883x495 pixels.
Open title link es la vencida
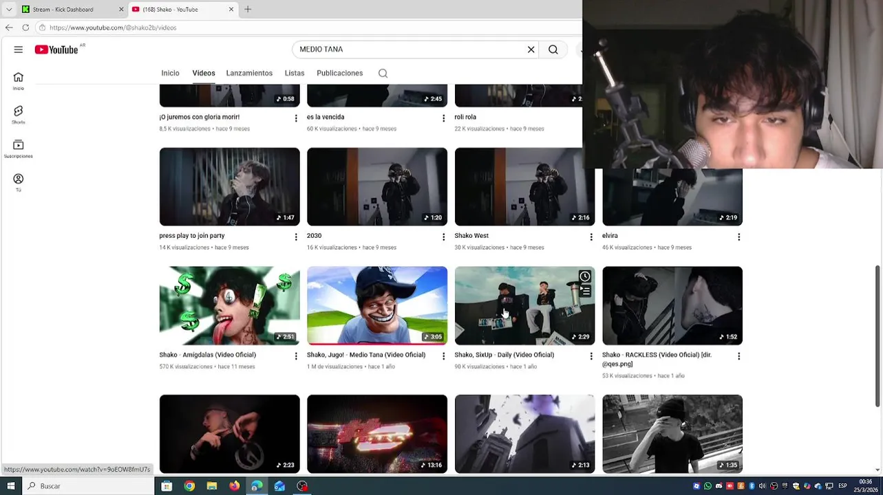point(326,117)
